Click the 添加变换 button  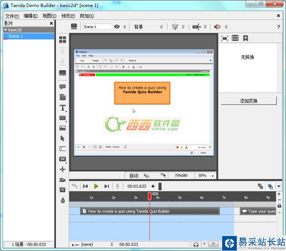coord(249,100)
